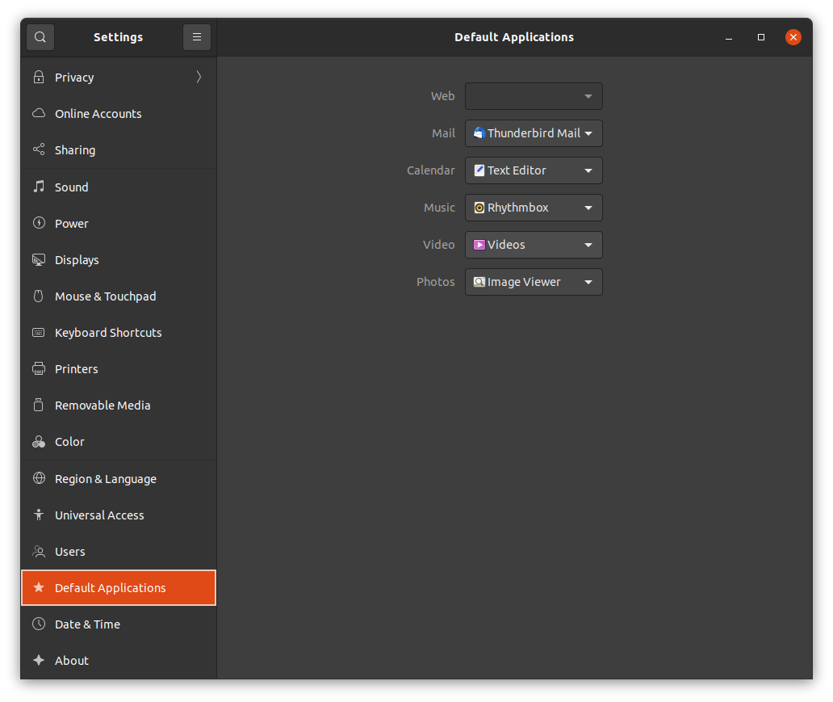Open the Mail dropdown arrow

click(x=588, y=133)
